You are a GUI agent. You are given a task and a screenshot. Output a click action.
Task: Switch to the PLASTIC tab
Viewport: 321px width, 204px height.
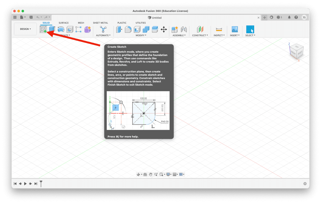click(x=122, y=23)
